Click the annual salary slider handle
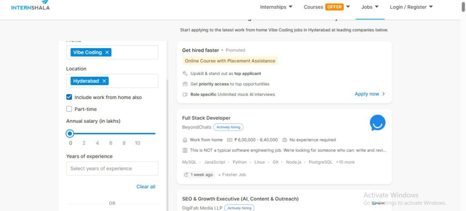 click(x=70, y=134)
